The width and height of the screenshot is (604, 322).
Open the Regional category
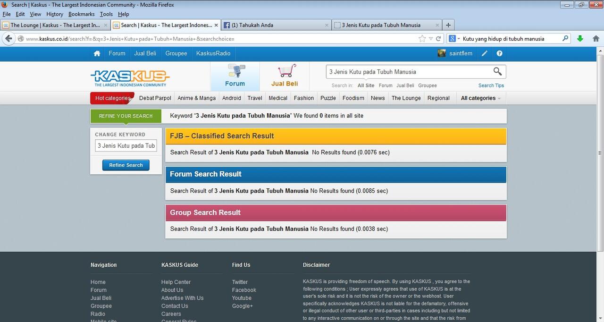click(x=438, y=98)
